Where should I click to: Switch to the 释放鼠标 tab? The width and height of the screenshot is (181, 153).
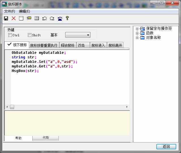[68, 45]
